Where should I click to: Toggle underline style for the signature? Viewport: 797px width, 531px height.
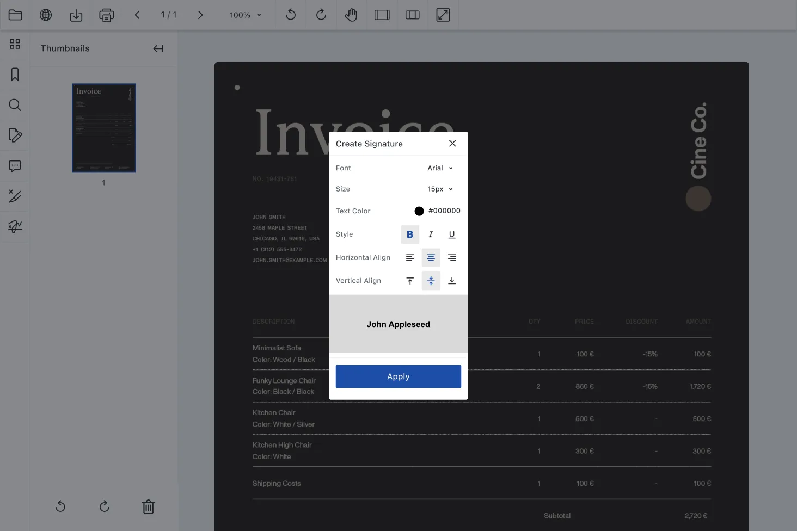coord(451,234)
